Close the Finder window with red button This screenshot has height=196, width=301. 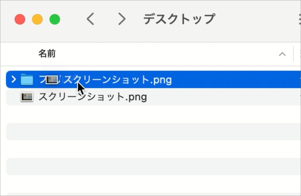click(20, 19)
